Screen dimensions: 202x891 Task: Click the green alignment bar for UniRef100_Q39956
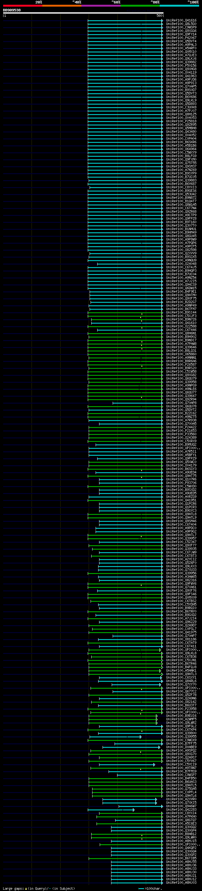tap(125, 573)
